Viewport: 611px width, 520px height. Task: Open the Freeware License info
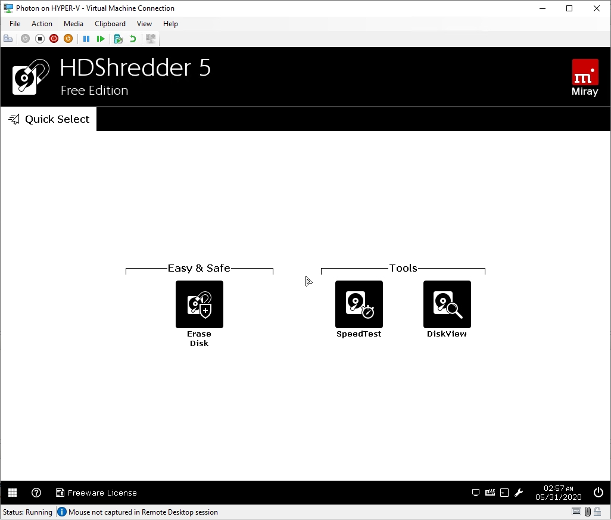click(96, 493)
